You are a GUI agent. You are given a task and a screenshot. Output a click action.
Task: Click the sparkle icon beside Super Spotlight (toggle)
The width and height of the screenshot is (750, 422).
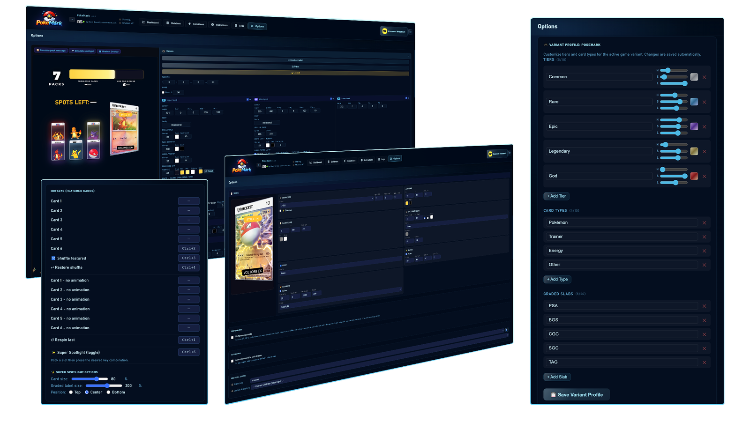pyautogui.click(x=53, y=352)
